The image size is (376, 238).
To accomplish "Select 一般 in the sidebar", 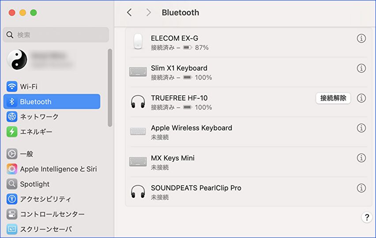I will click(x=26, y=154).
